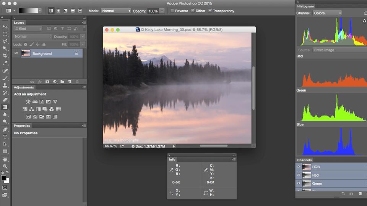Image resolution: width=367 pixels, height=206 pixels.
Task: Add a Color Balance adjustment
Action: 32,109
